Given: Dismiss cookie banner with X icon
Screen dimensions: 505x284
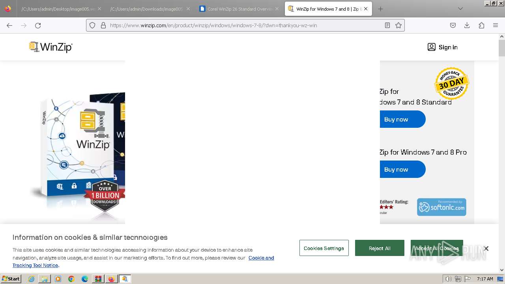Looking at the screenshot, I should 486,248.
